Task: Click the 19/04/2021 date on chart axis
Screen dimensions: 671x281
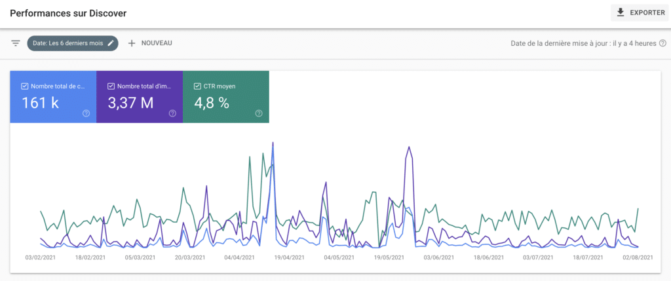Action: pos(289,257)
